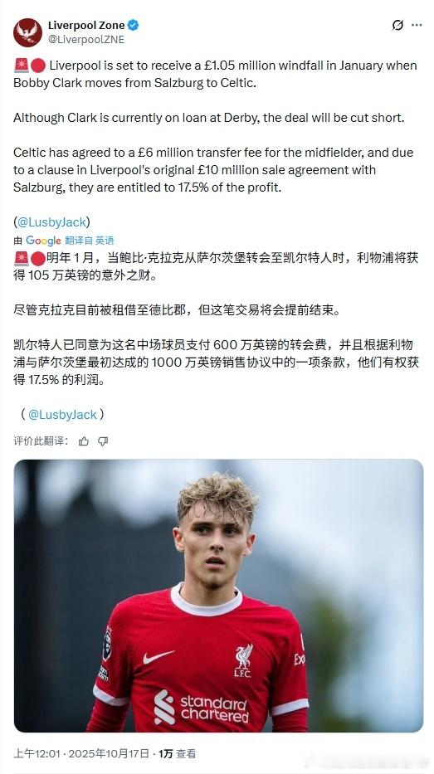This screenshot has height=774, width=434.
Task: Rate translation with thumbs down
Action: coord(103,441)
